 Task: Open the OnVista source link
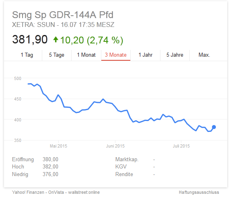56,192
